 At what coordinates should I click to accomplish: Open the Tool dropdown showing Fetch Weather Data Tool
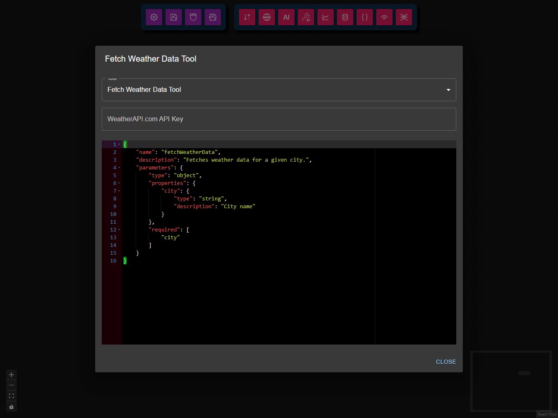[279, 90]
